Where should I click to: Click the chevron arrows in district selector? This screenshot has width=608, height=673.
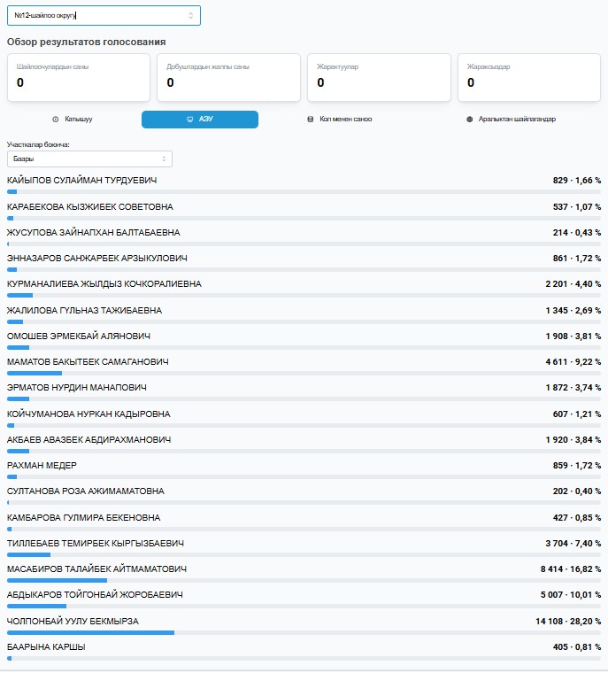point(190,15)
